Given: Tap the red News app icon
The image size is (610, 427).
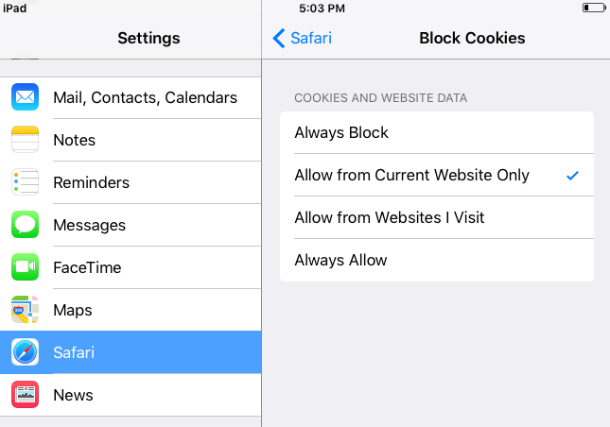Looking at the screenshot, I should click(x=25, y=394).
